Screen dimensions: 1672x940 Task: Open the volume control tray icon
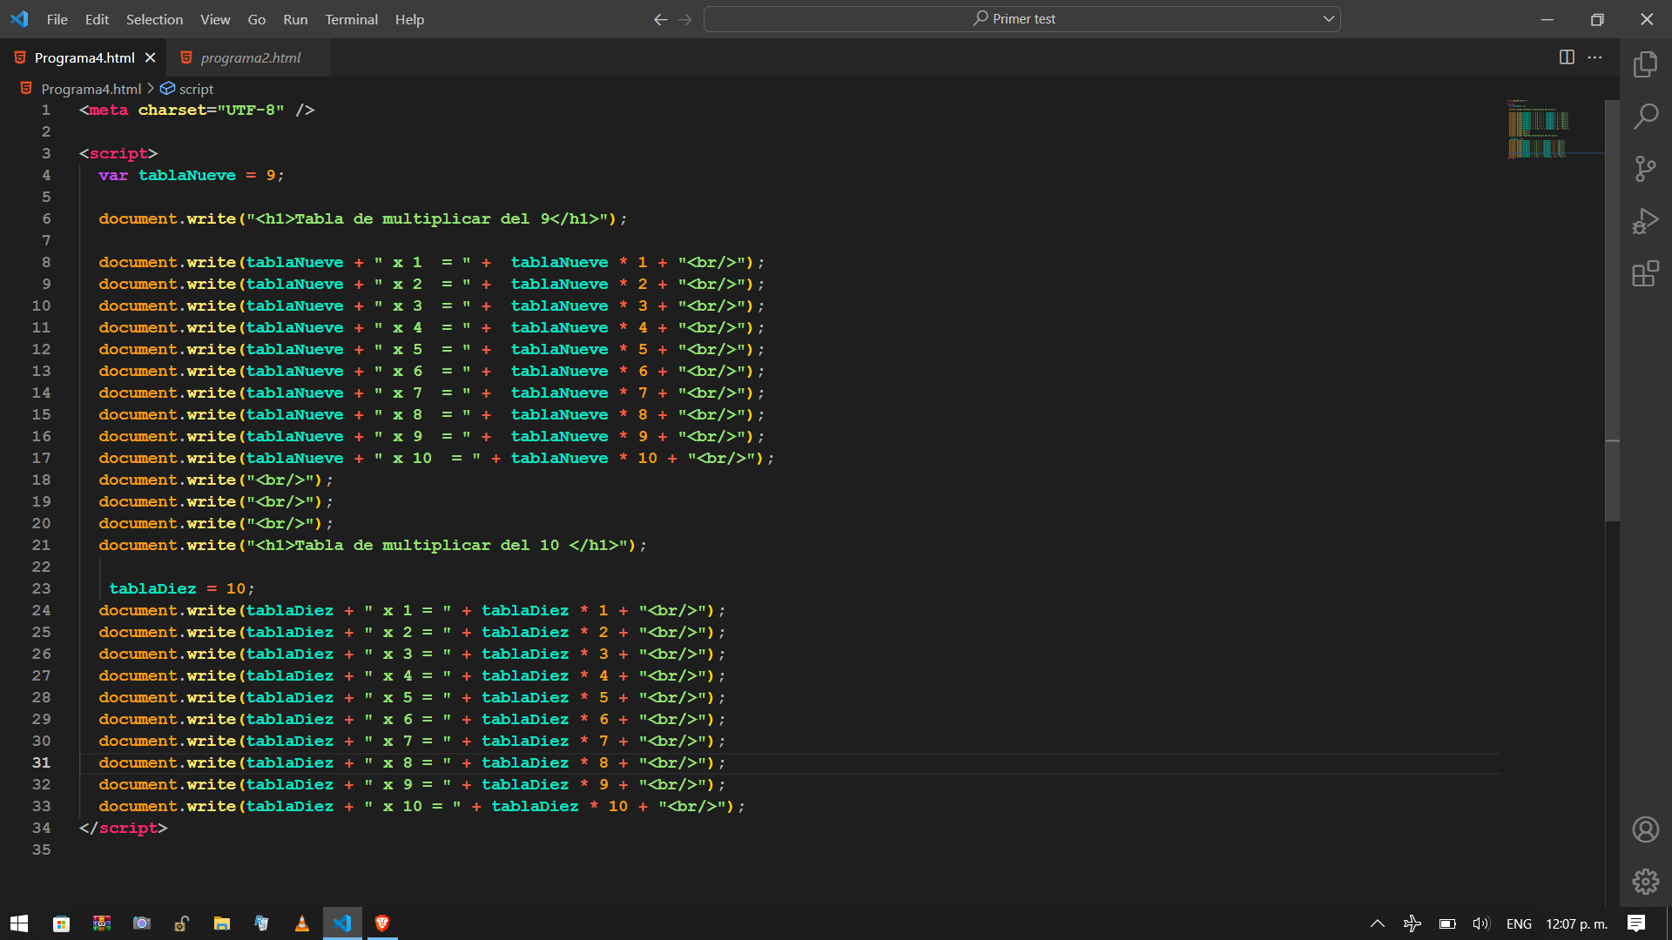pos(1480,923)
